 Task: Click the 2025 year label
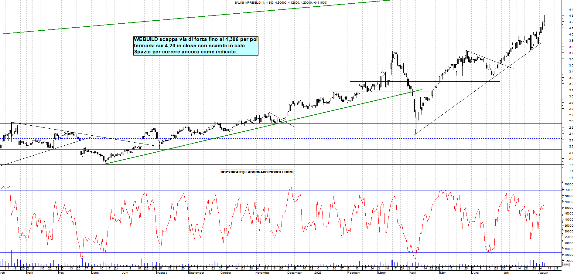tap(318, 272)
